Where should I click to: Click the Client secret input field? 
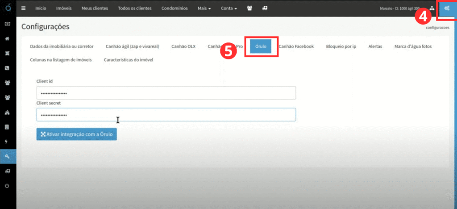point(166,115)
